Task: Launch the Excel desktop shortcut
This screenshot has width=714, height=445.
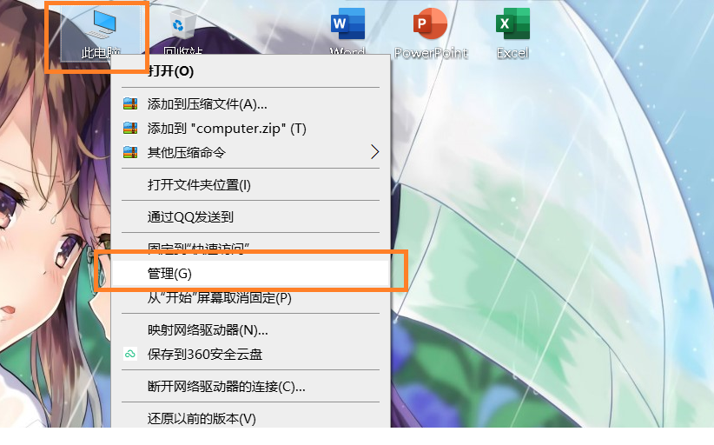Action: (512, 33)
